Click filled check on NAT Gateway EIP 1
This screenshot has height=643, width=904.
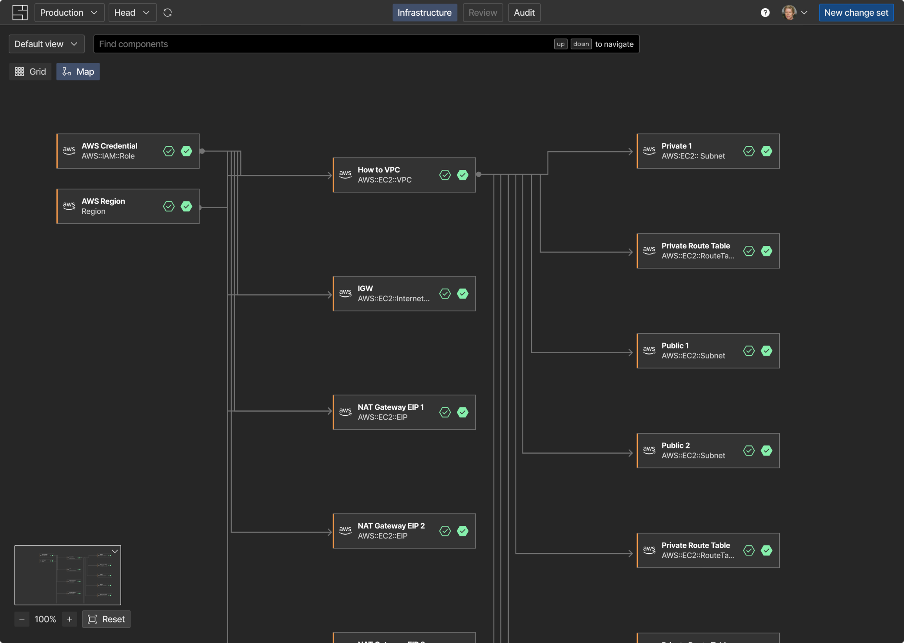pos(463,412)
